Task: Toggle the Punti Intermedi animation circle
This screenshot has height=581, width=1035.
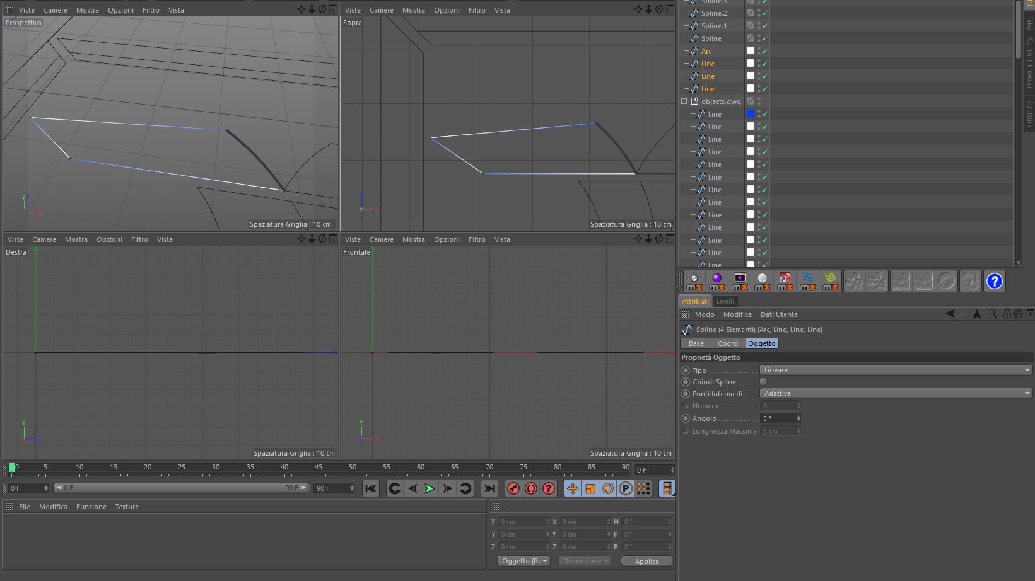Action: (x=686, y=394)
